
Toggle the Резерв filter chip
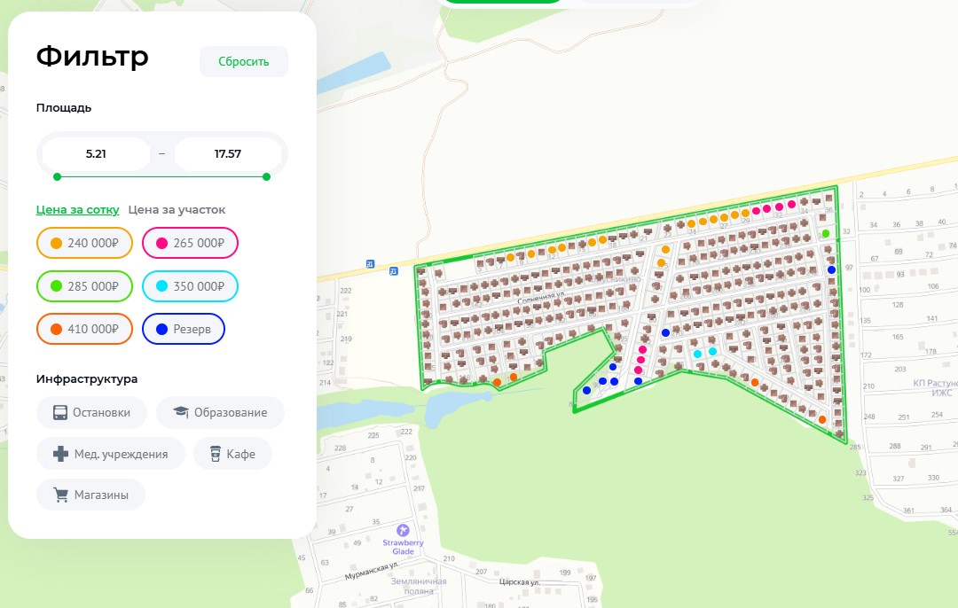point(184,329)
